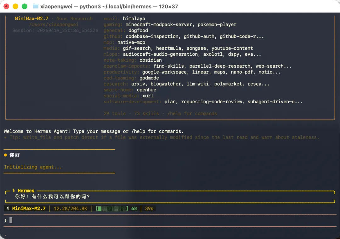The width and height of the screenshot is (340, 239).
Task: Click the 'godmode' skill
Action: pos(149,78)
